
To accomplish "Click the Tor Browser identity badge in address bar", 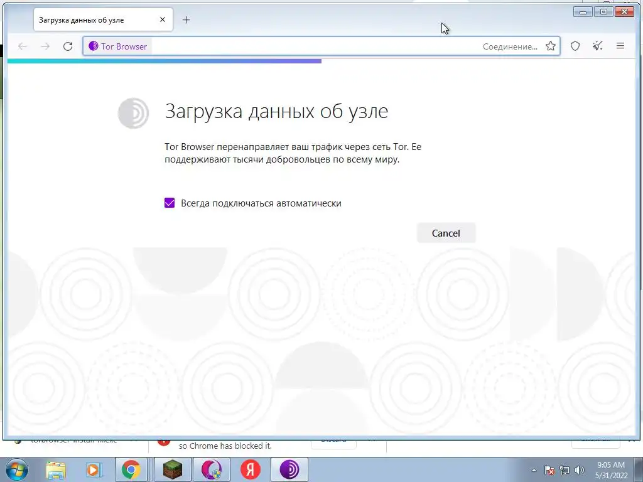I will pos(118,46).
